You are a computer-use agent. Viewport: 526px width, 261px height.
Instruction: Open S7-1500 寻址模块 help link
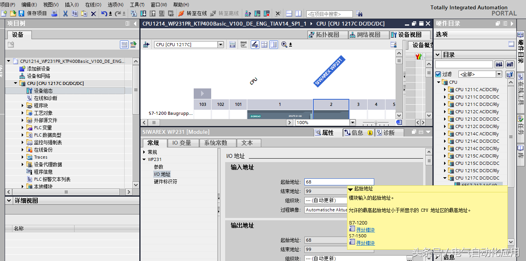coord(365,243)
